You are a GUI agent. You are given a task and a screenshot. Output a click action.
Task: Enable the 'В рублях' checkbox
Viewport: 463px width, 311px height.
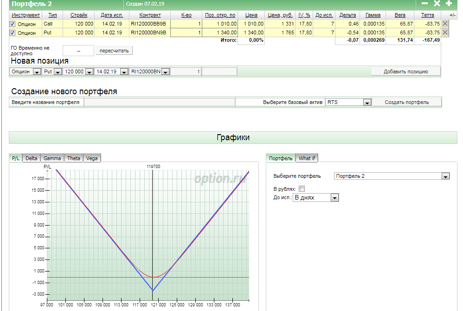tap(302, 188)
